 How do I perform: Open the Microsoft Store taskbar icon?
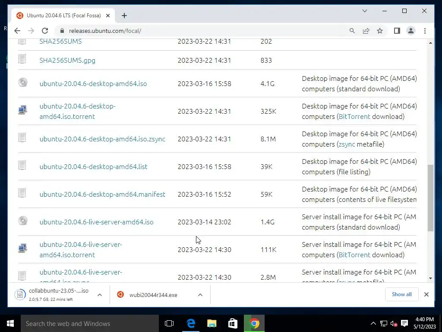[x=233, y=323]
